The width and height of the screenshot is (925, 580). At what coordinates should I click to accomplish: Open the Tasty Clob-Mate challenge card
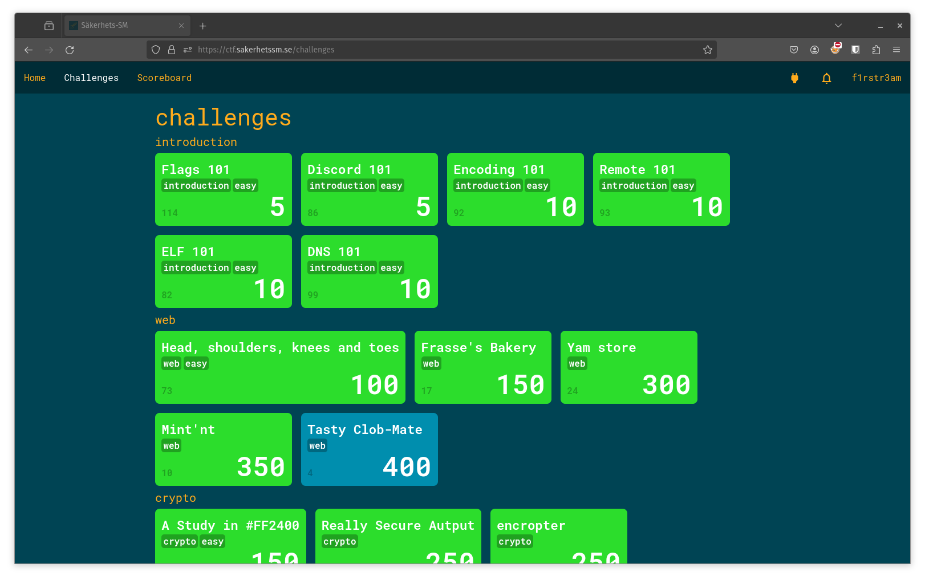pos(369,449)
